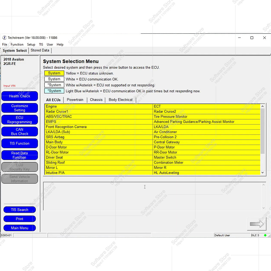
Task: Switch to the Body Electrical tab
Action: pyautogui.click(x=121, y=100)
